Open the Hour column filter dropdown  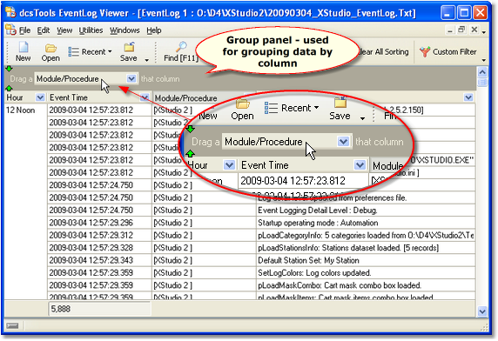[40, 97]
